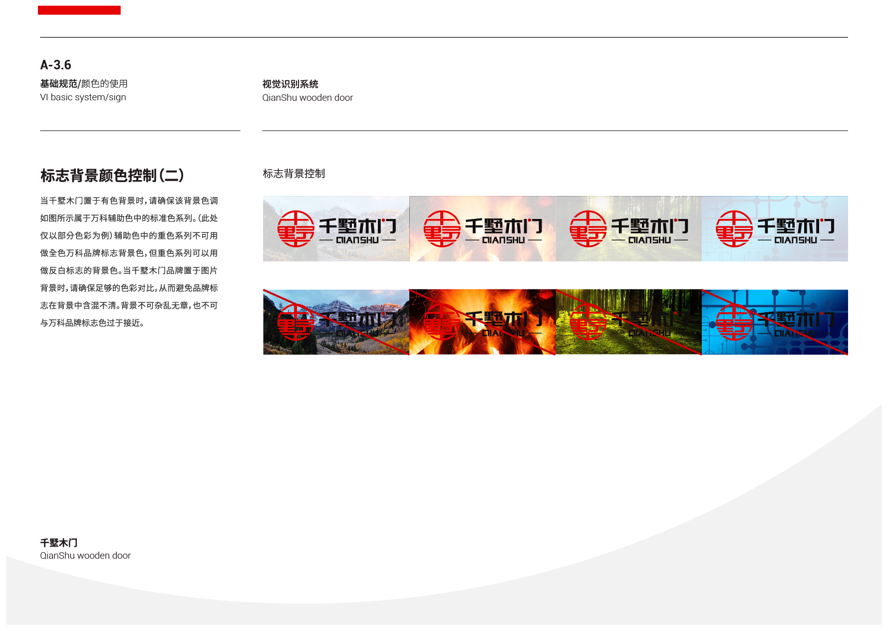The image size is (888, 631).
Task: Select the last line "与万科品牌标志色过于接近。"
Action: (92, 323)
